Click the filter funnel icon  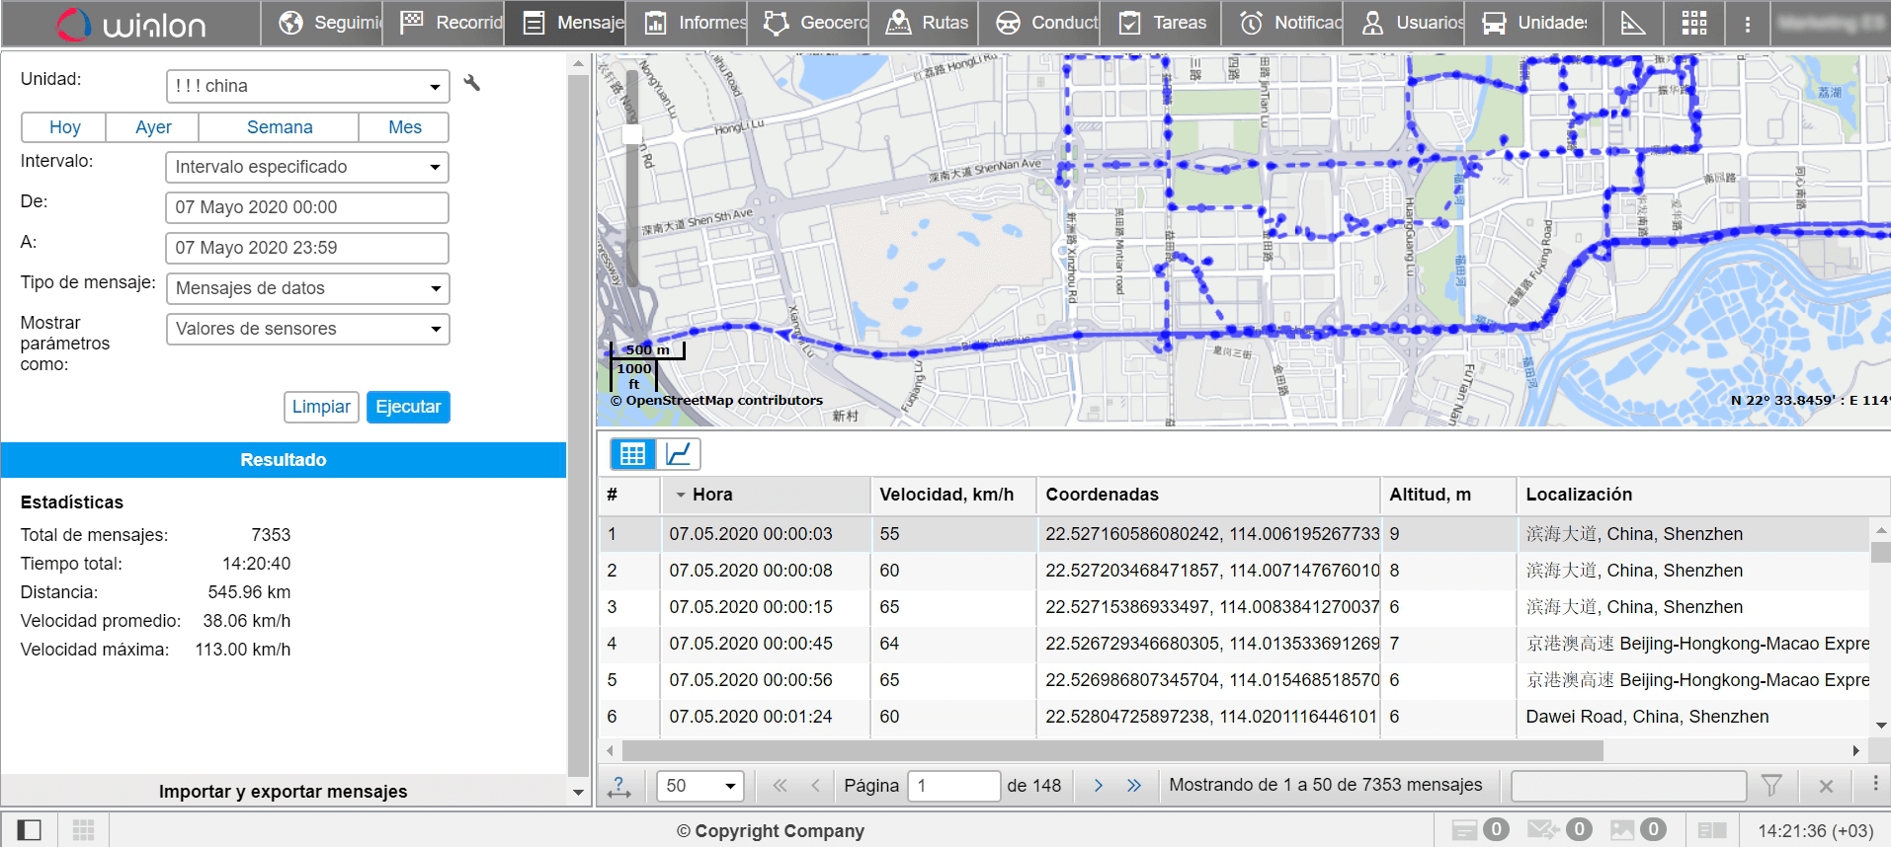pyautogui.click(x=1771, y=786)
